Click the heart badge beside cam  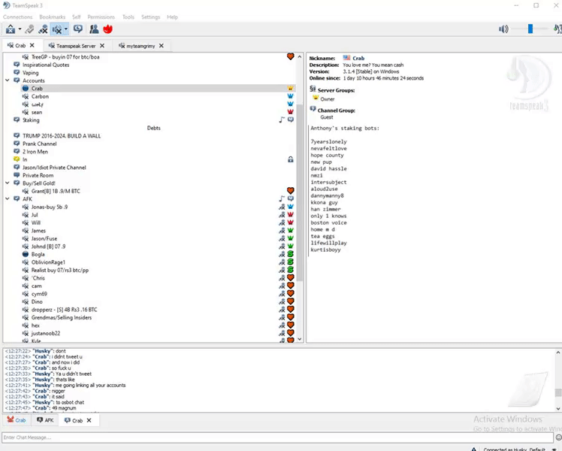pos(290,286)
